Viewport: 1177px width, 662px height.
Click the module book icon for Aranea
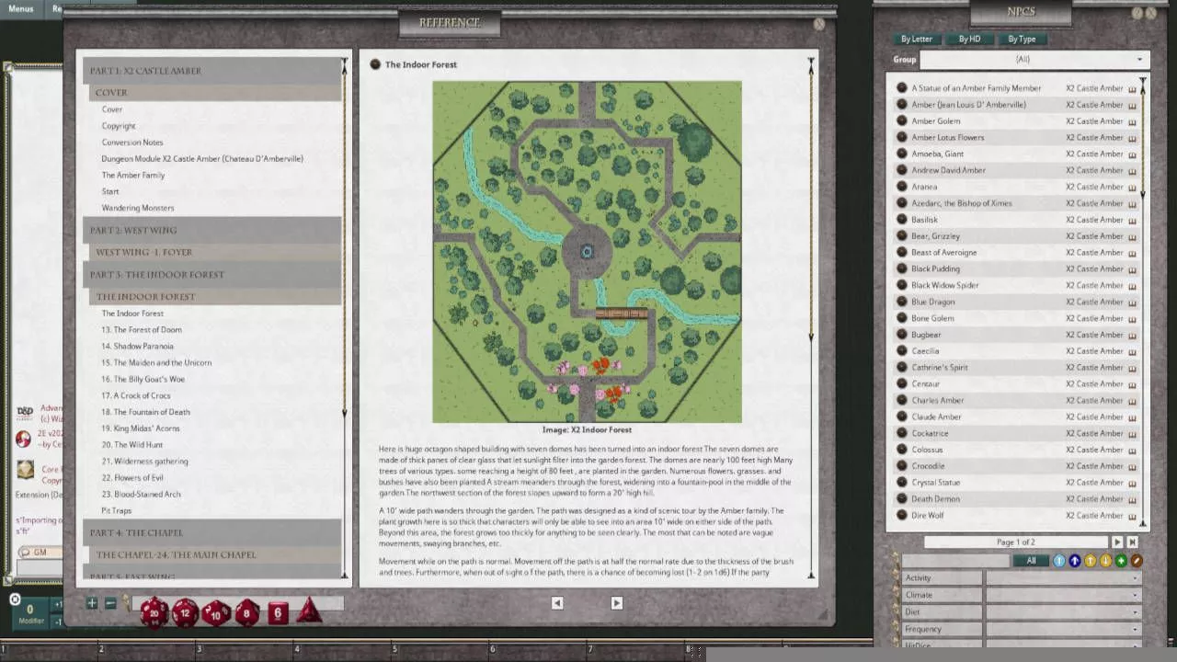(x=1132, y=188)
